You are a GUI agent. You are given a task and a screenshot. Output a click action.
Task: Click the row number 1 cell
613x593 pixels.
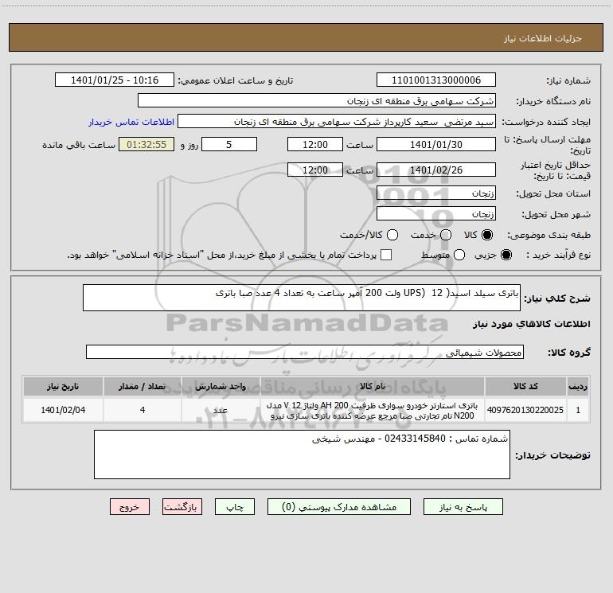click(578, 410)
